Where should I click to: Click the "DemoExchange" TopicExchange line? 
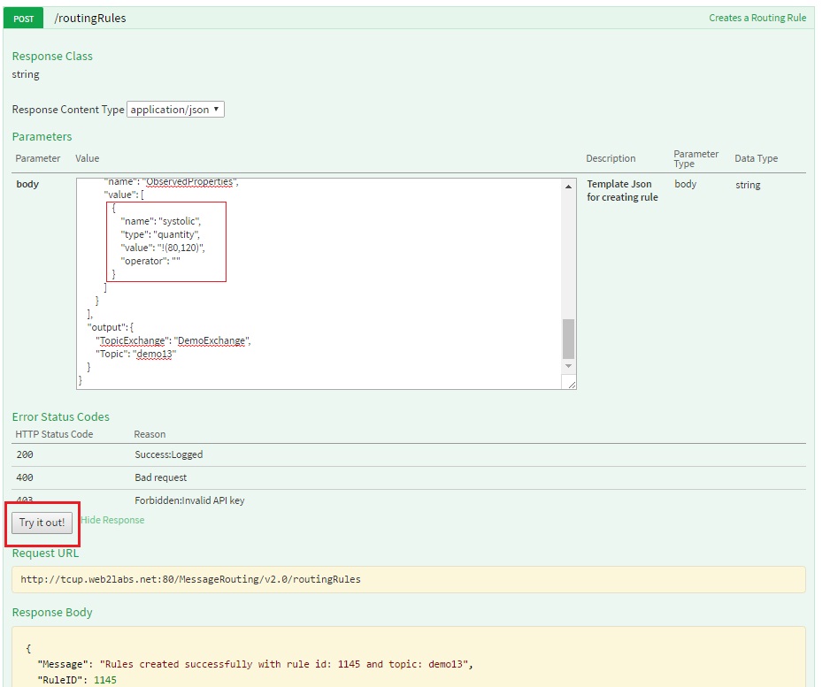click(173, 340)
